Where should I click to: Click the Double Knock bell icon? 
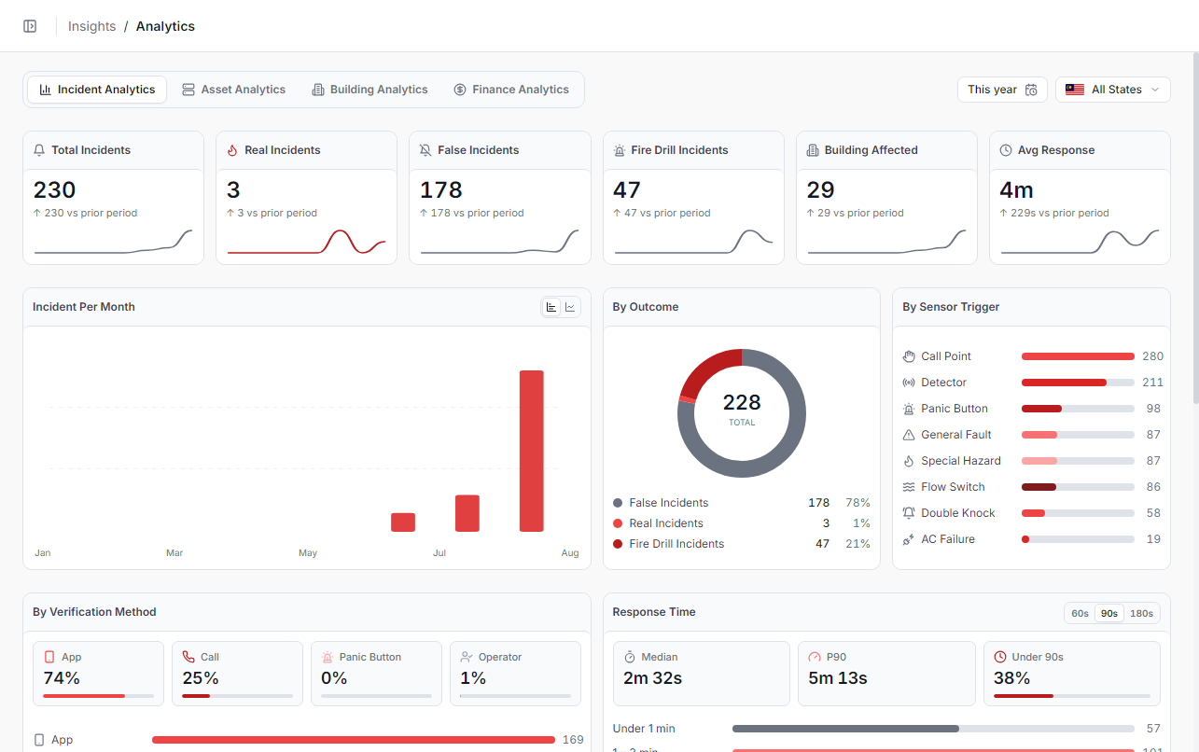pos(909,513)
